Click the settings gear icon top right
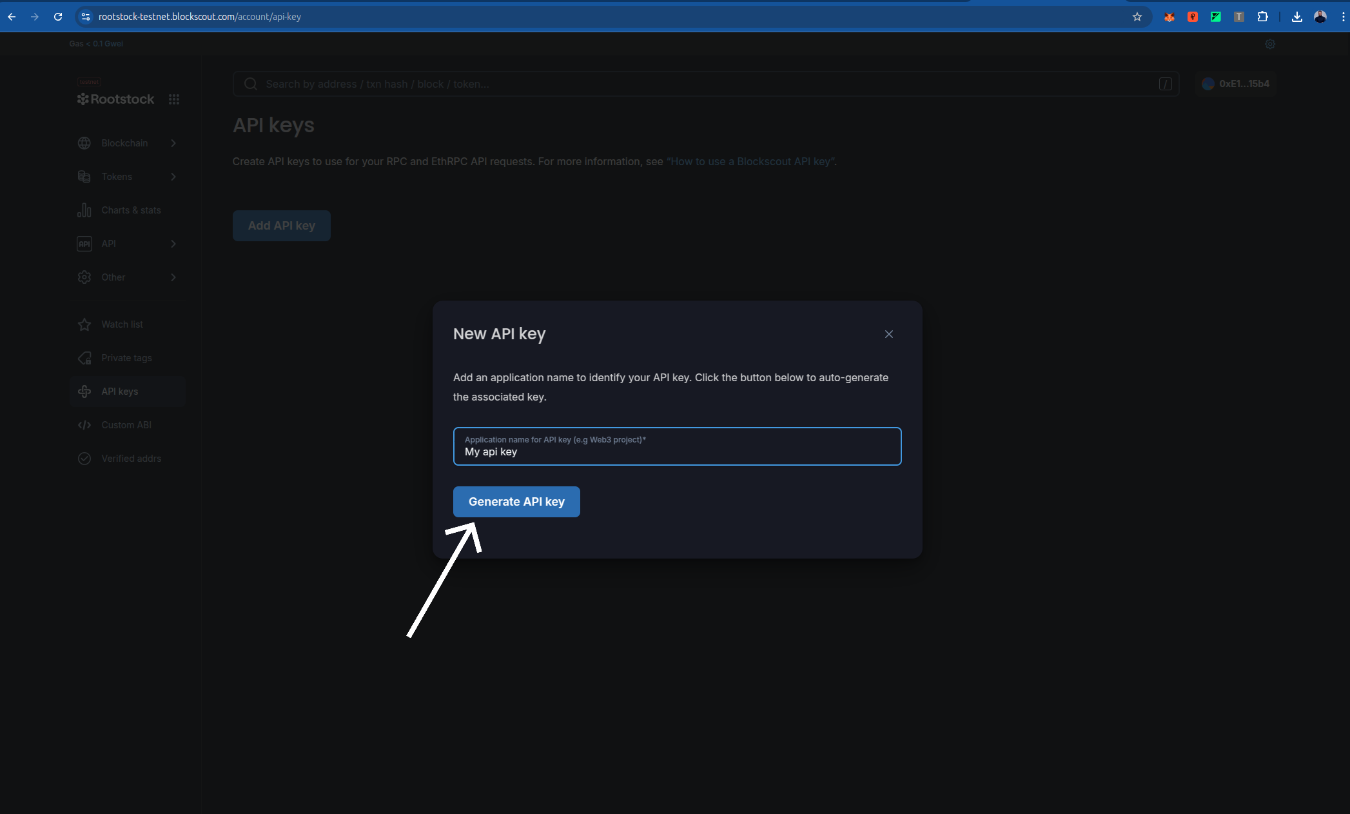This screenshot has height=814, width=1350. [x=1269, y=44]
